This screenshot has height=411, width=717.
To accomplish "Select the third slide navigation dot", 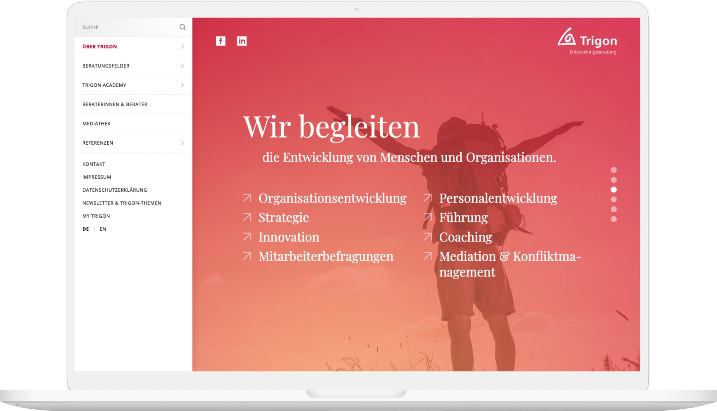I will tap(614, 189).
